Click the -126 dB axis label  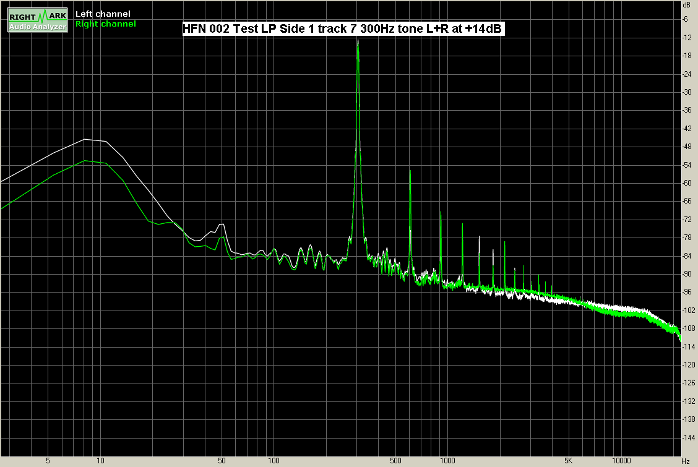[689, 382]
